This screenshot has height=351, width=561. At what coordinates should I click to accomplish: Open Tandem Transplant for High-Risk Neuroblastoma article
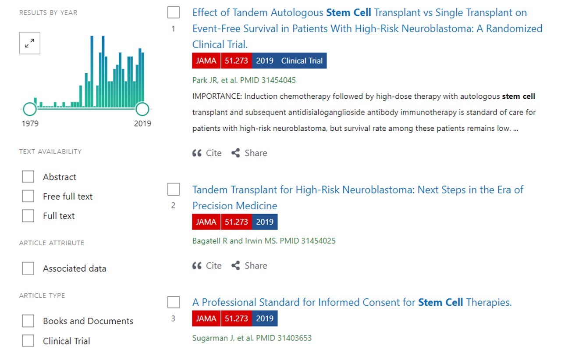(358, 190)
